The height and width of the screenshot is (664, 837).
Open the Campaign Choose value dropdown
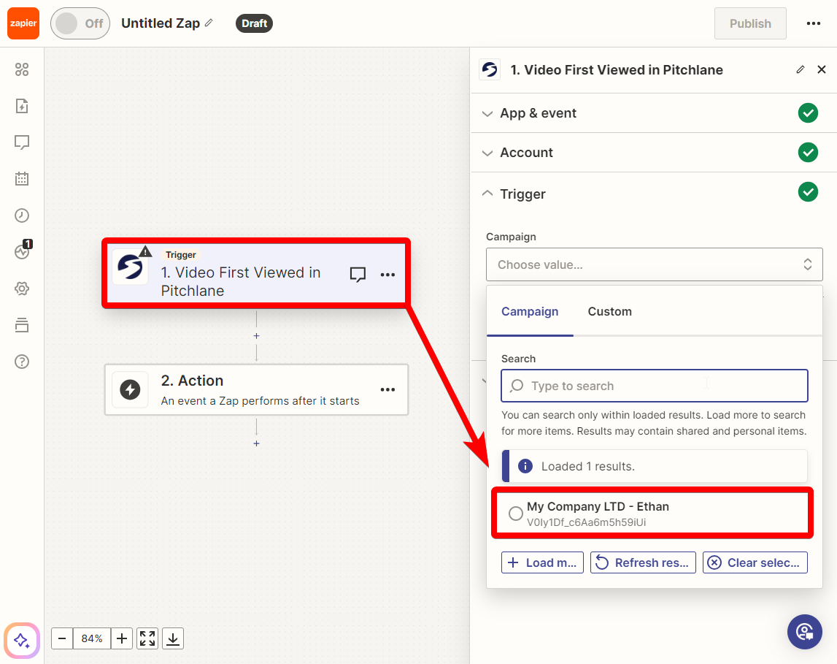pyautogui.click(x=654, y=264)
